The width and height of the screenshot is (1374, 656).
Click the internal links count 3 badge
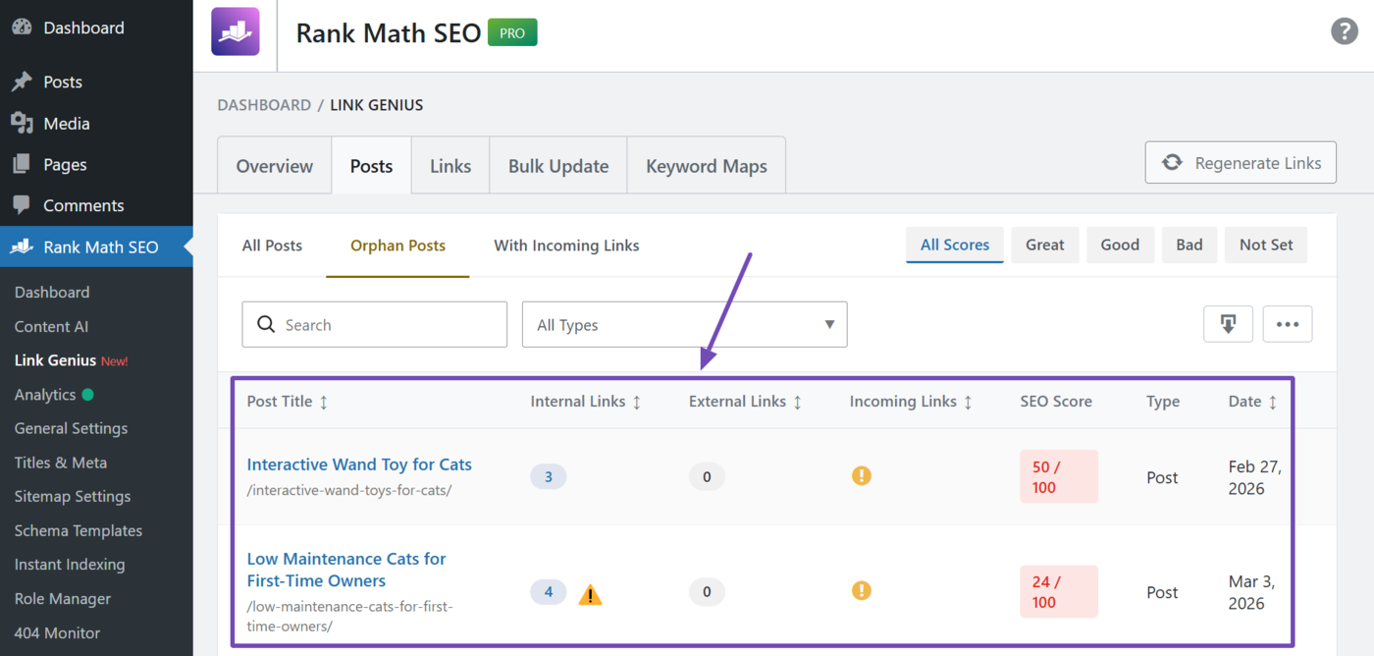pos(549,477)
